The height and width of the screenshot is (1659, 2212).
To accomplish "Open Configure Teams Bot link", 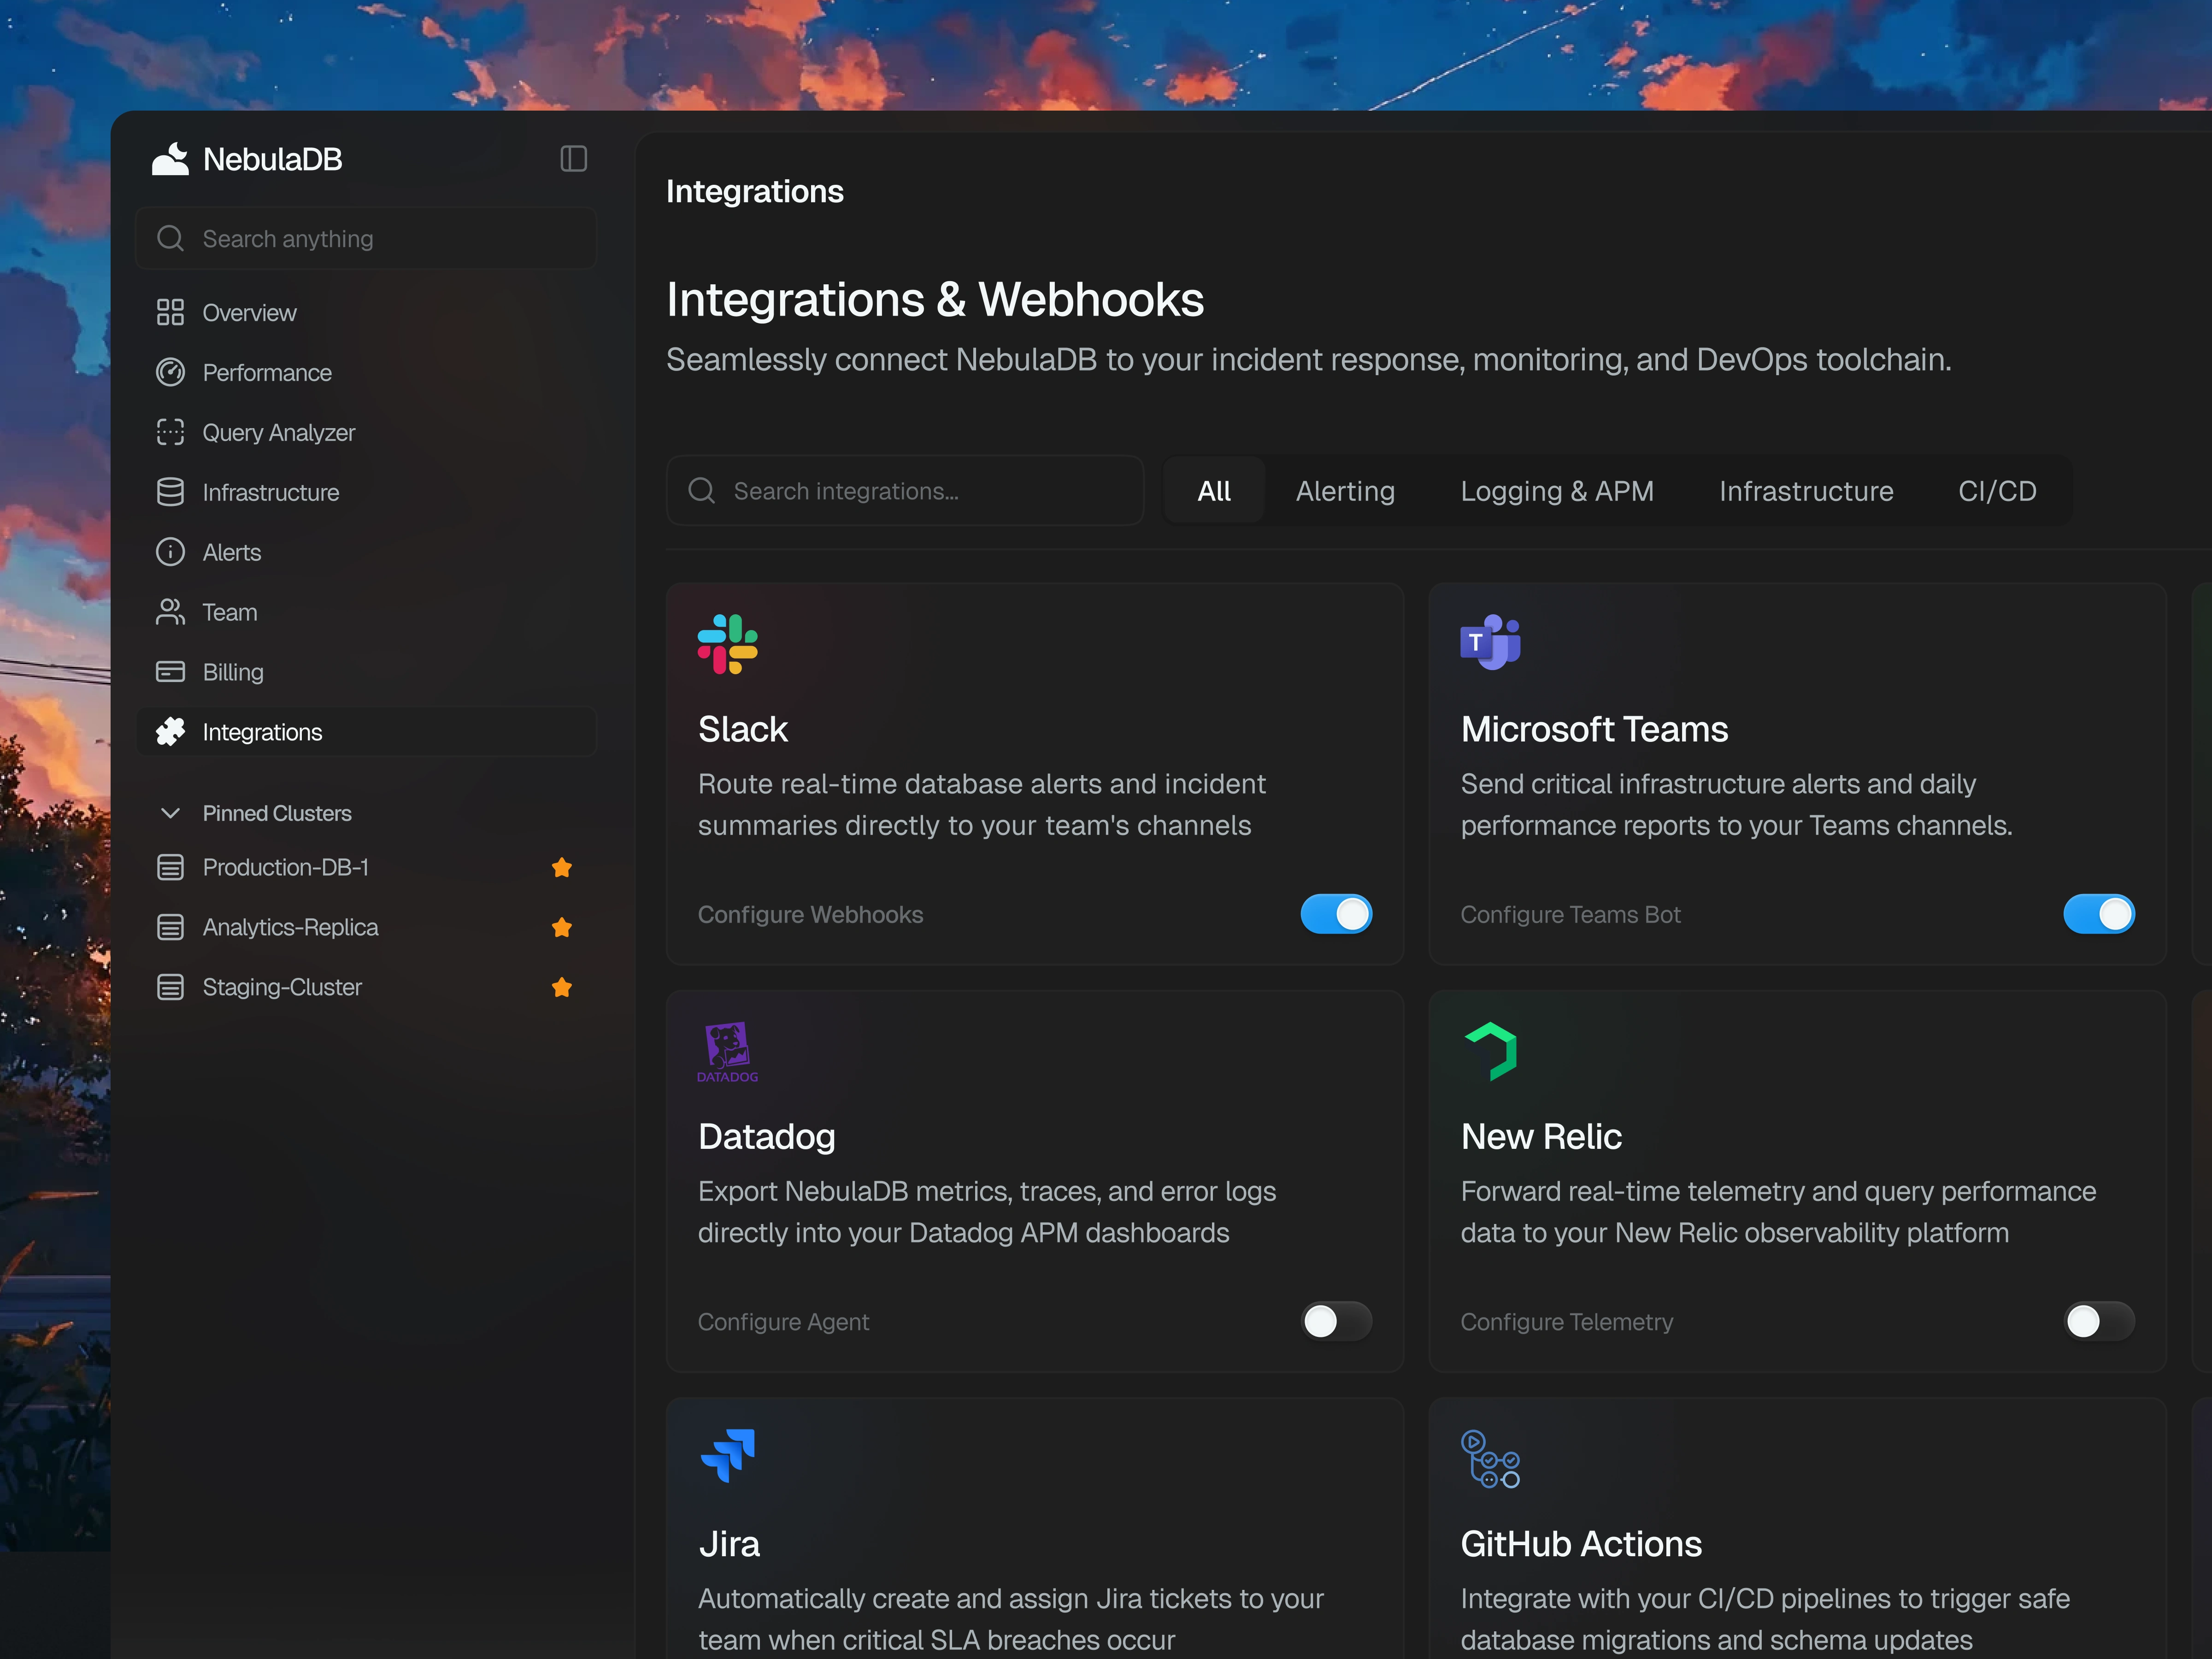I will (1570, 914).
